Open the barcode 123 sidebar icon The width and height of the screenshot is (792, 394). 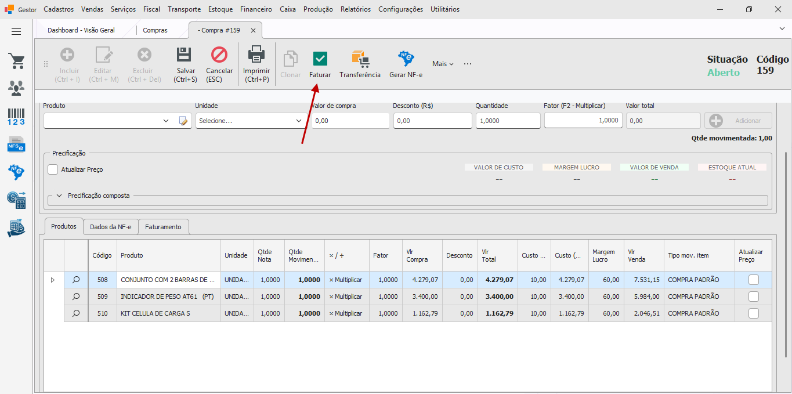pos(16,116)
